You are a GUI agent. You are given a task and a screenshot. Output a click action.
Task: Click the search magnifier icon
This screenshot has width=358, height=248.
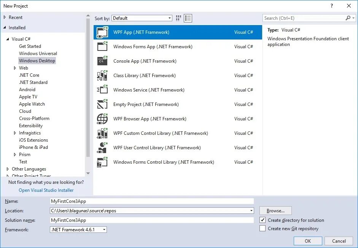click(348, 18)
